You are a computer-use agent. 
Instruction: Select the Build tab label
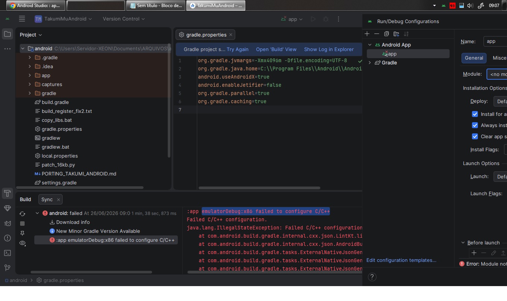[x=25, y=200]
